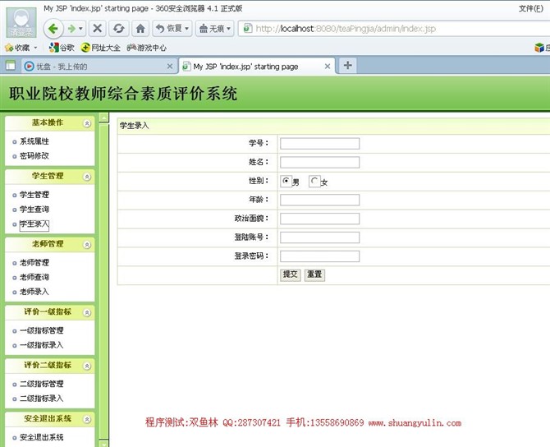Click the 登陆账号 input field
This screenshot has height=447, width=550.
(319, 237)
